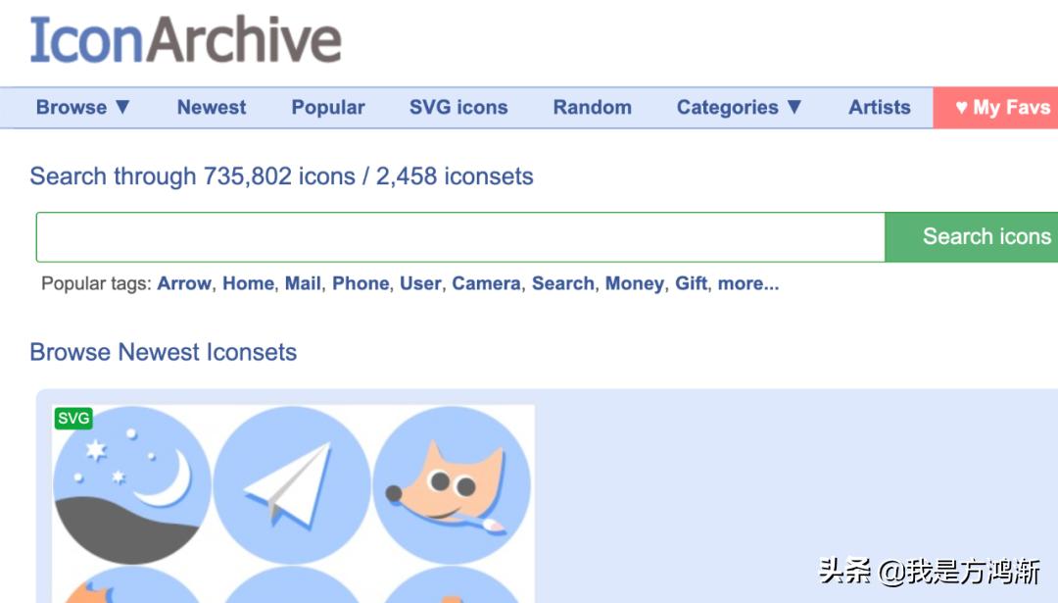Open Browse Newest Iconsets heading link
The image size is (1058, 603).
point(164,352)
